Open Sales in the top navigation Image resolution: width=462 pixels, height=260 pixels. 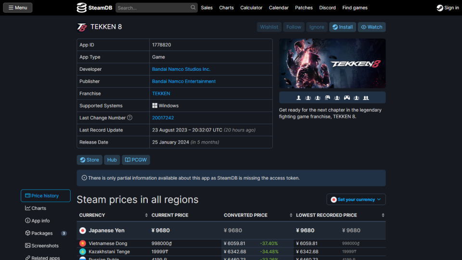[206, 8]
